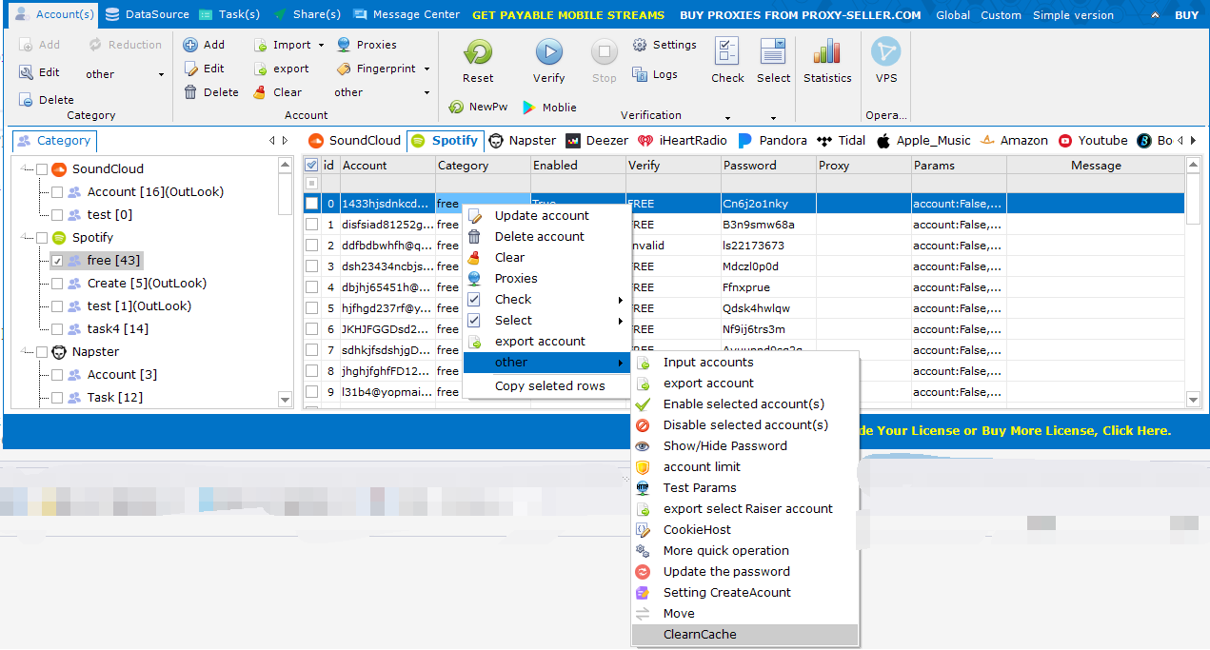Open the Message Center tab
1210x650 pixels.
coord(407,14)
